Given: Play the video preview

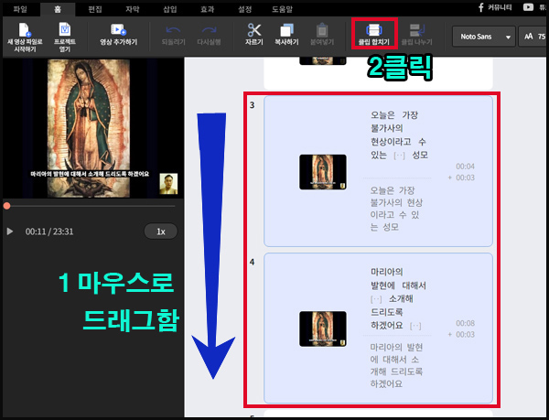Looking at the screenshot, I should [x=10, y=232].
